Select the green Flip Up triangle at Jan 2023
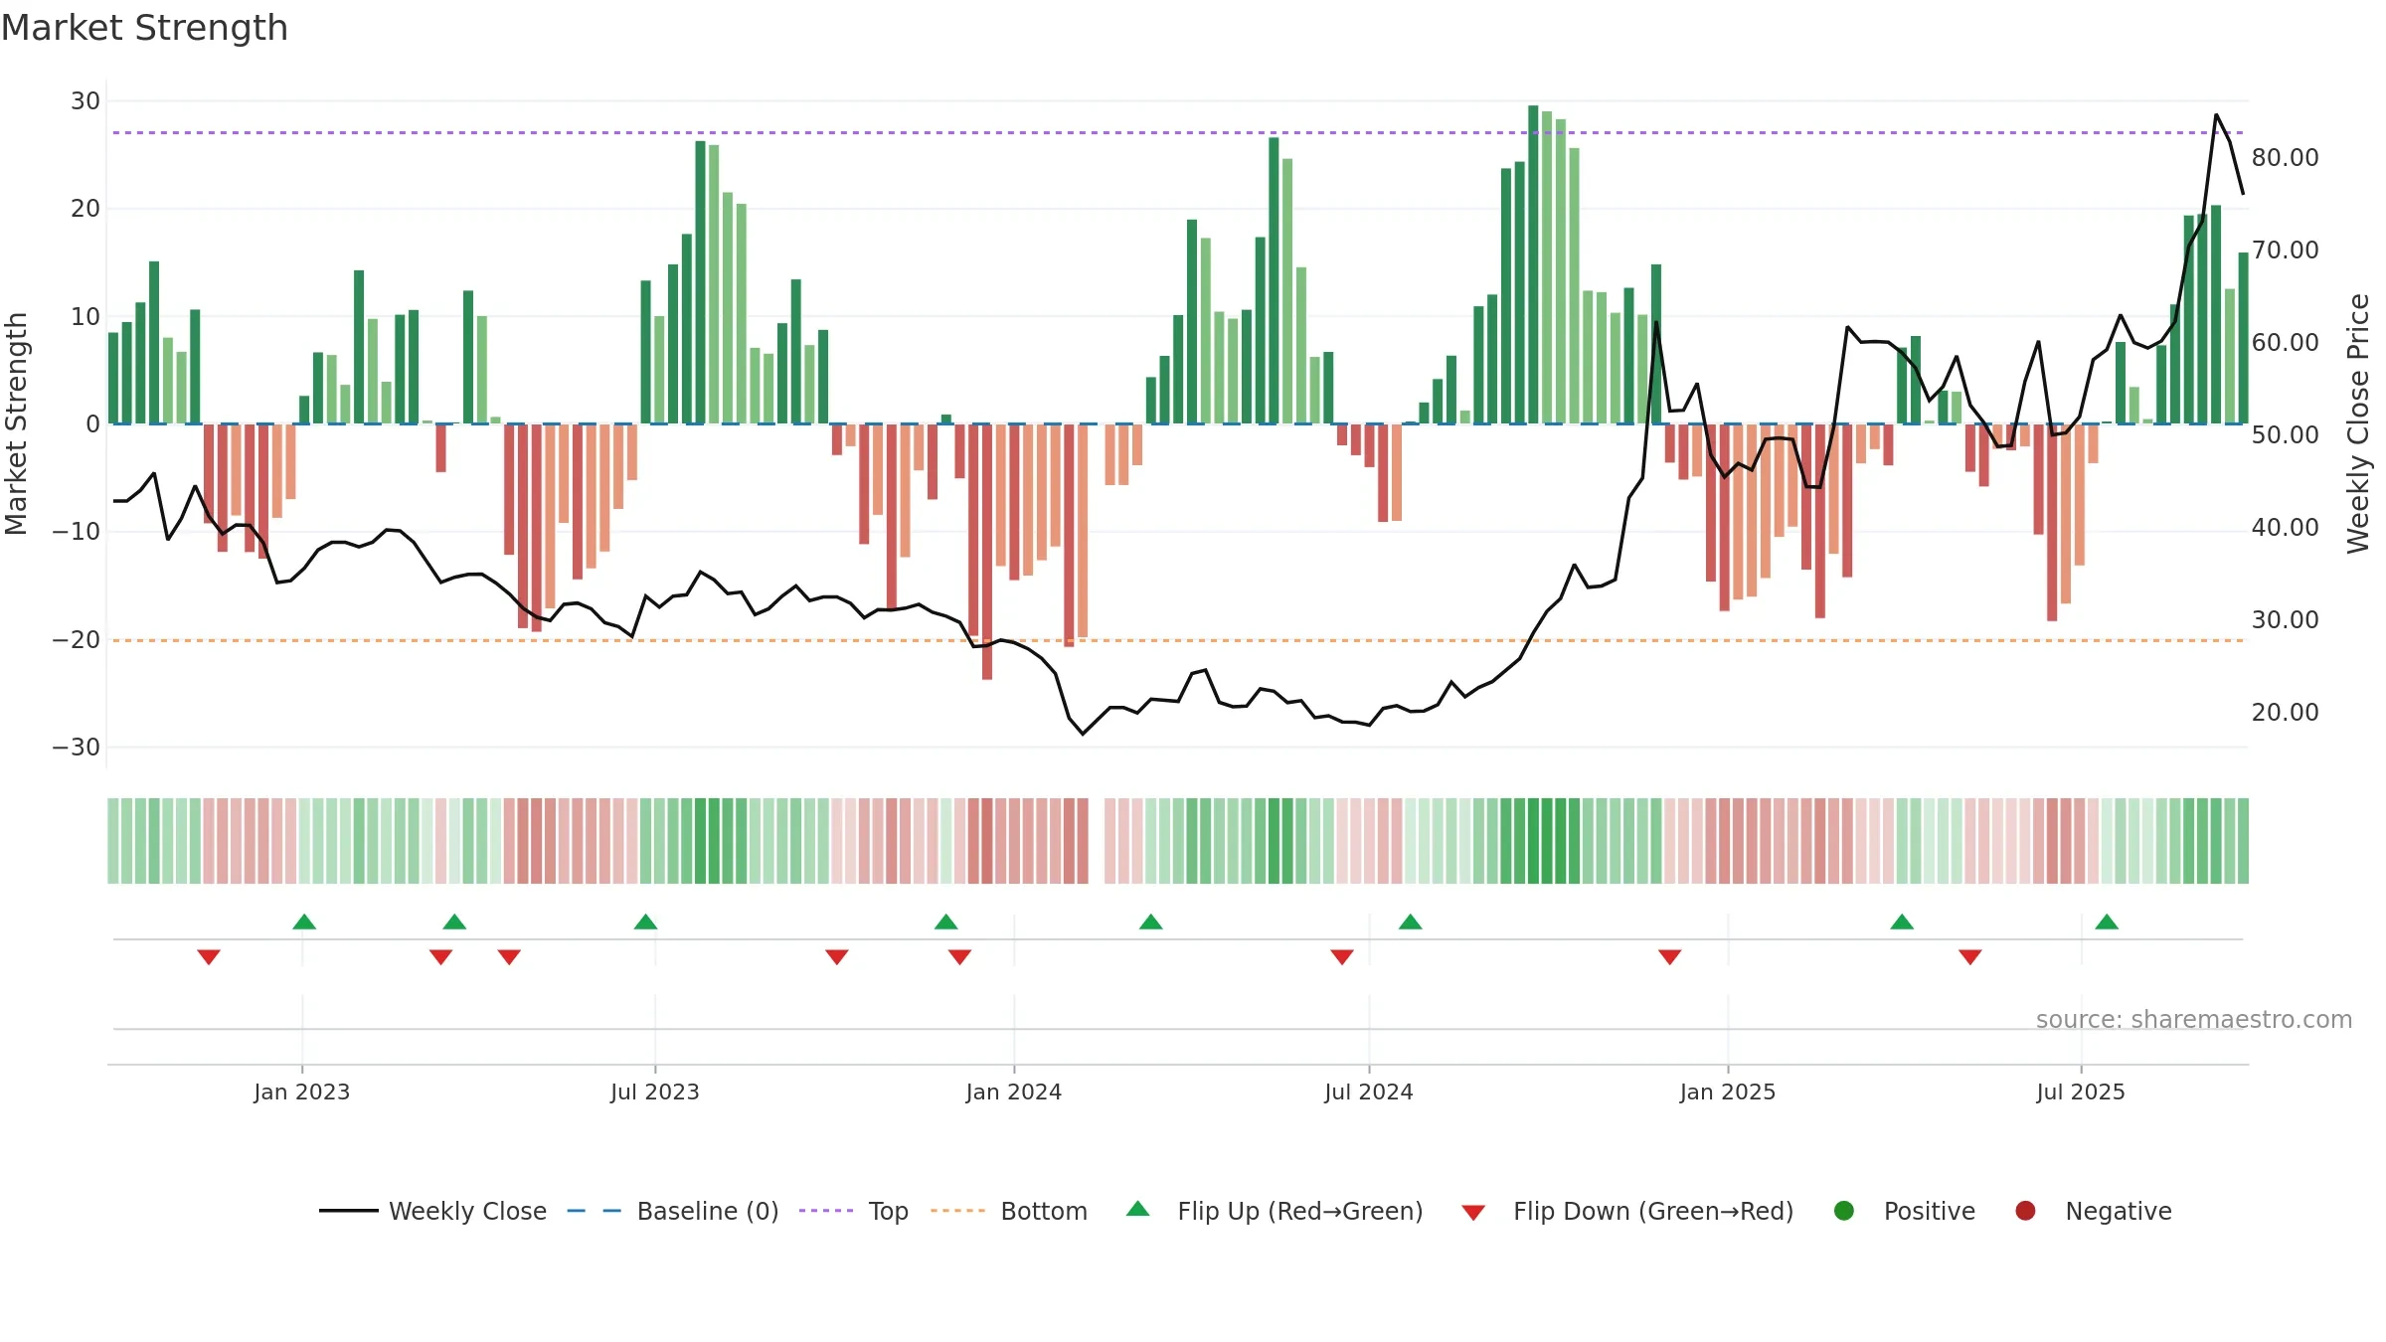The image size is (2386, 1342). pos(304,922)
